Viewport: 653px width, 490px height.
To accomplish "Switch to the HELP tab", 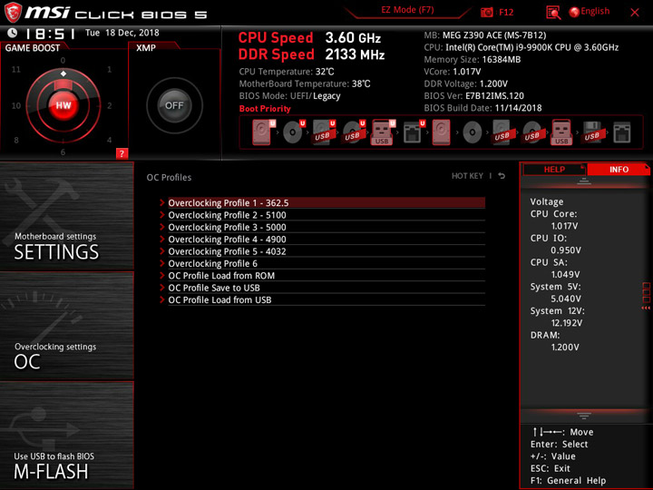I will tap(554, 169).
